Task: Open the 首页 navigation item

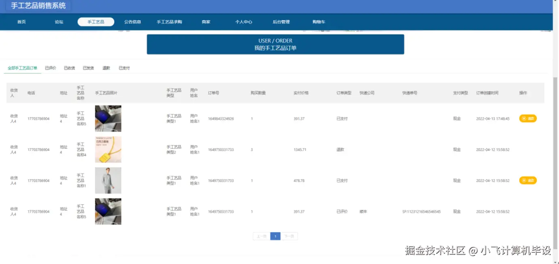Action: click(x=21, y=22)
